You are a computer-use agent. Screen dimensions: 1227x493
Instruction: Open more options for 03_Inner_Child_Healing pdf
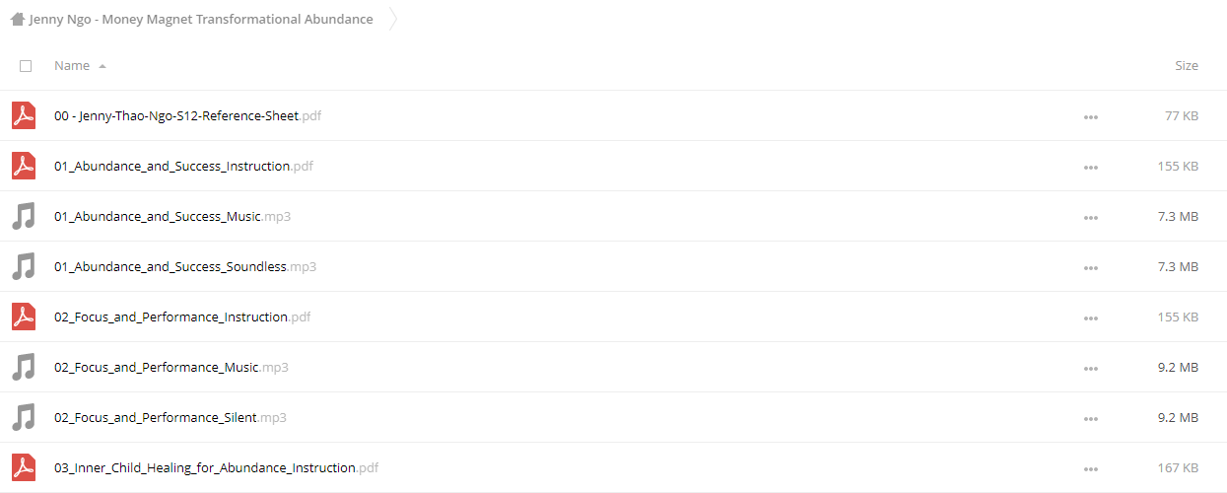(1090, 468)
